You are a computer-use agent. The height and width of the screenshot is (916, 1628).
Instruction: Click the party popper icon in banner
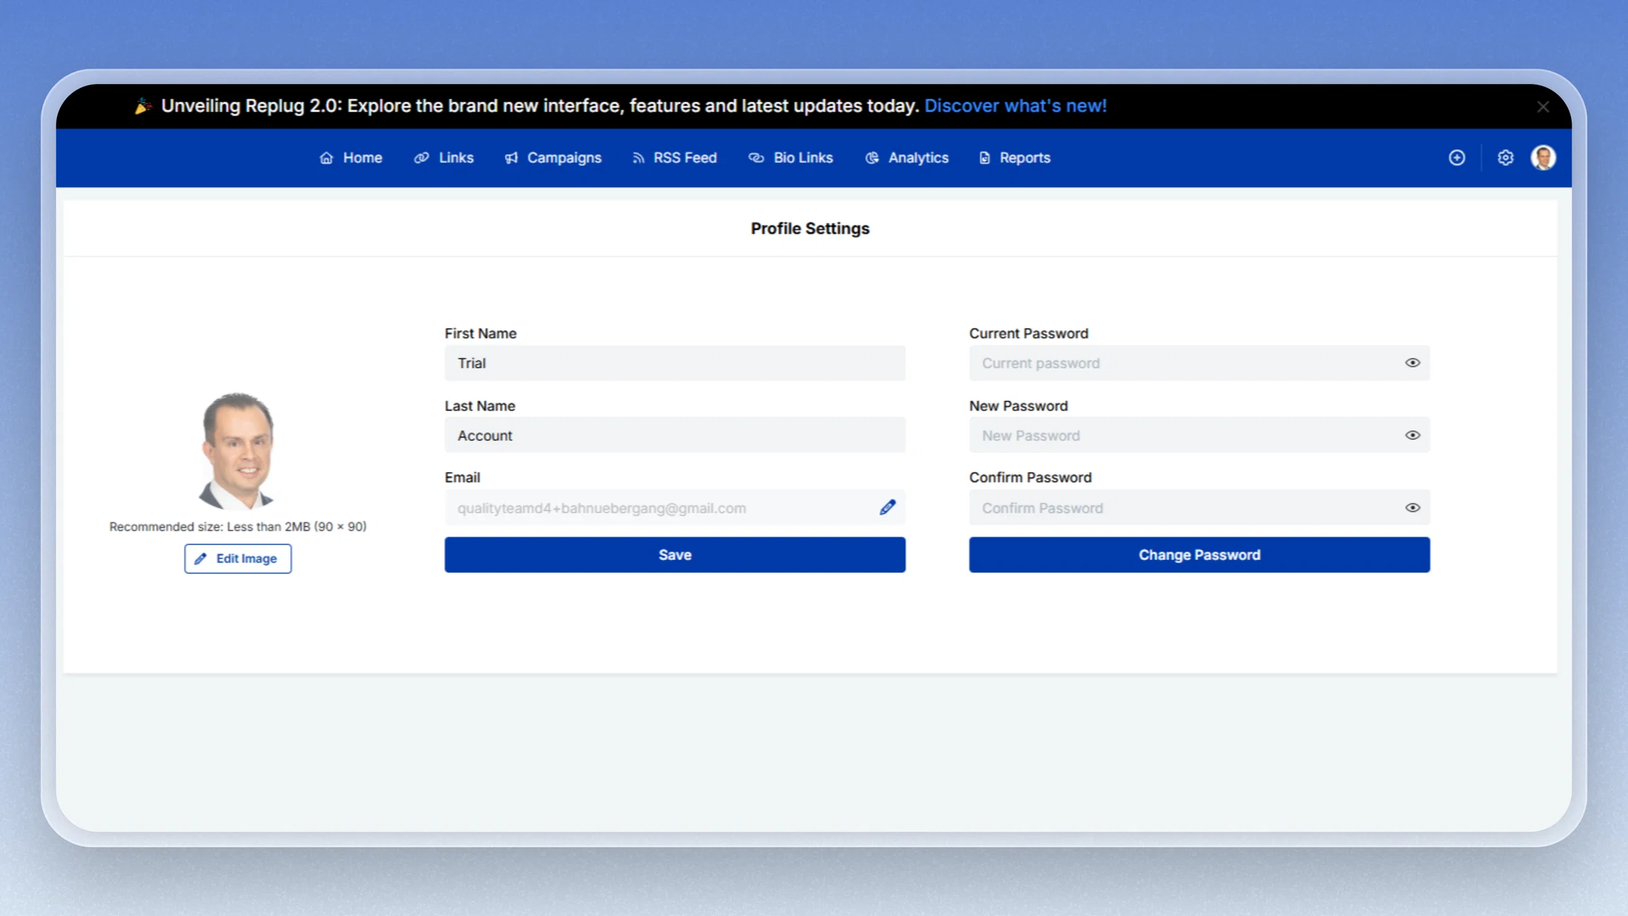tap(143, 106)
